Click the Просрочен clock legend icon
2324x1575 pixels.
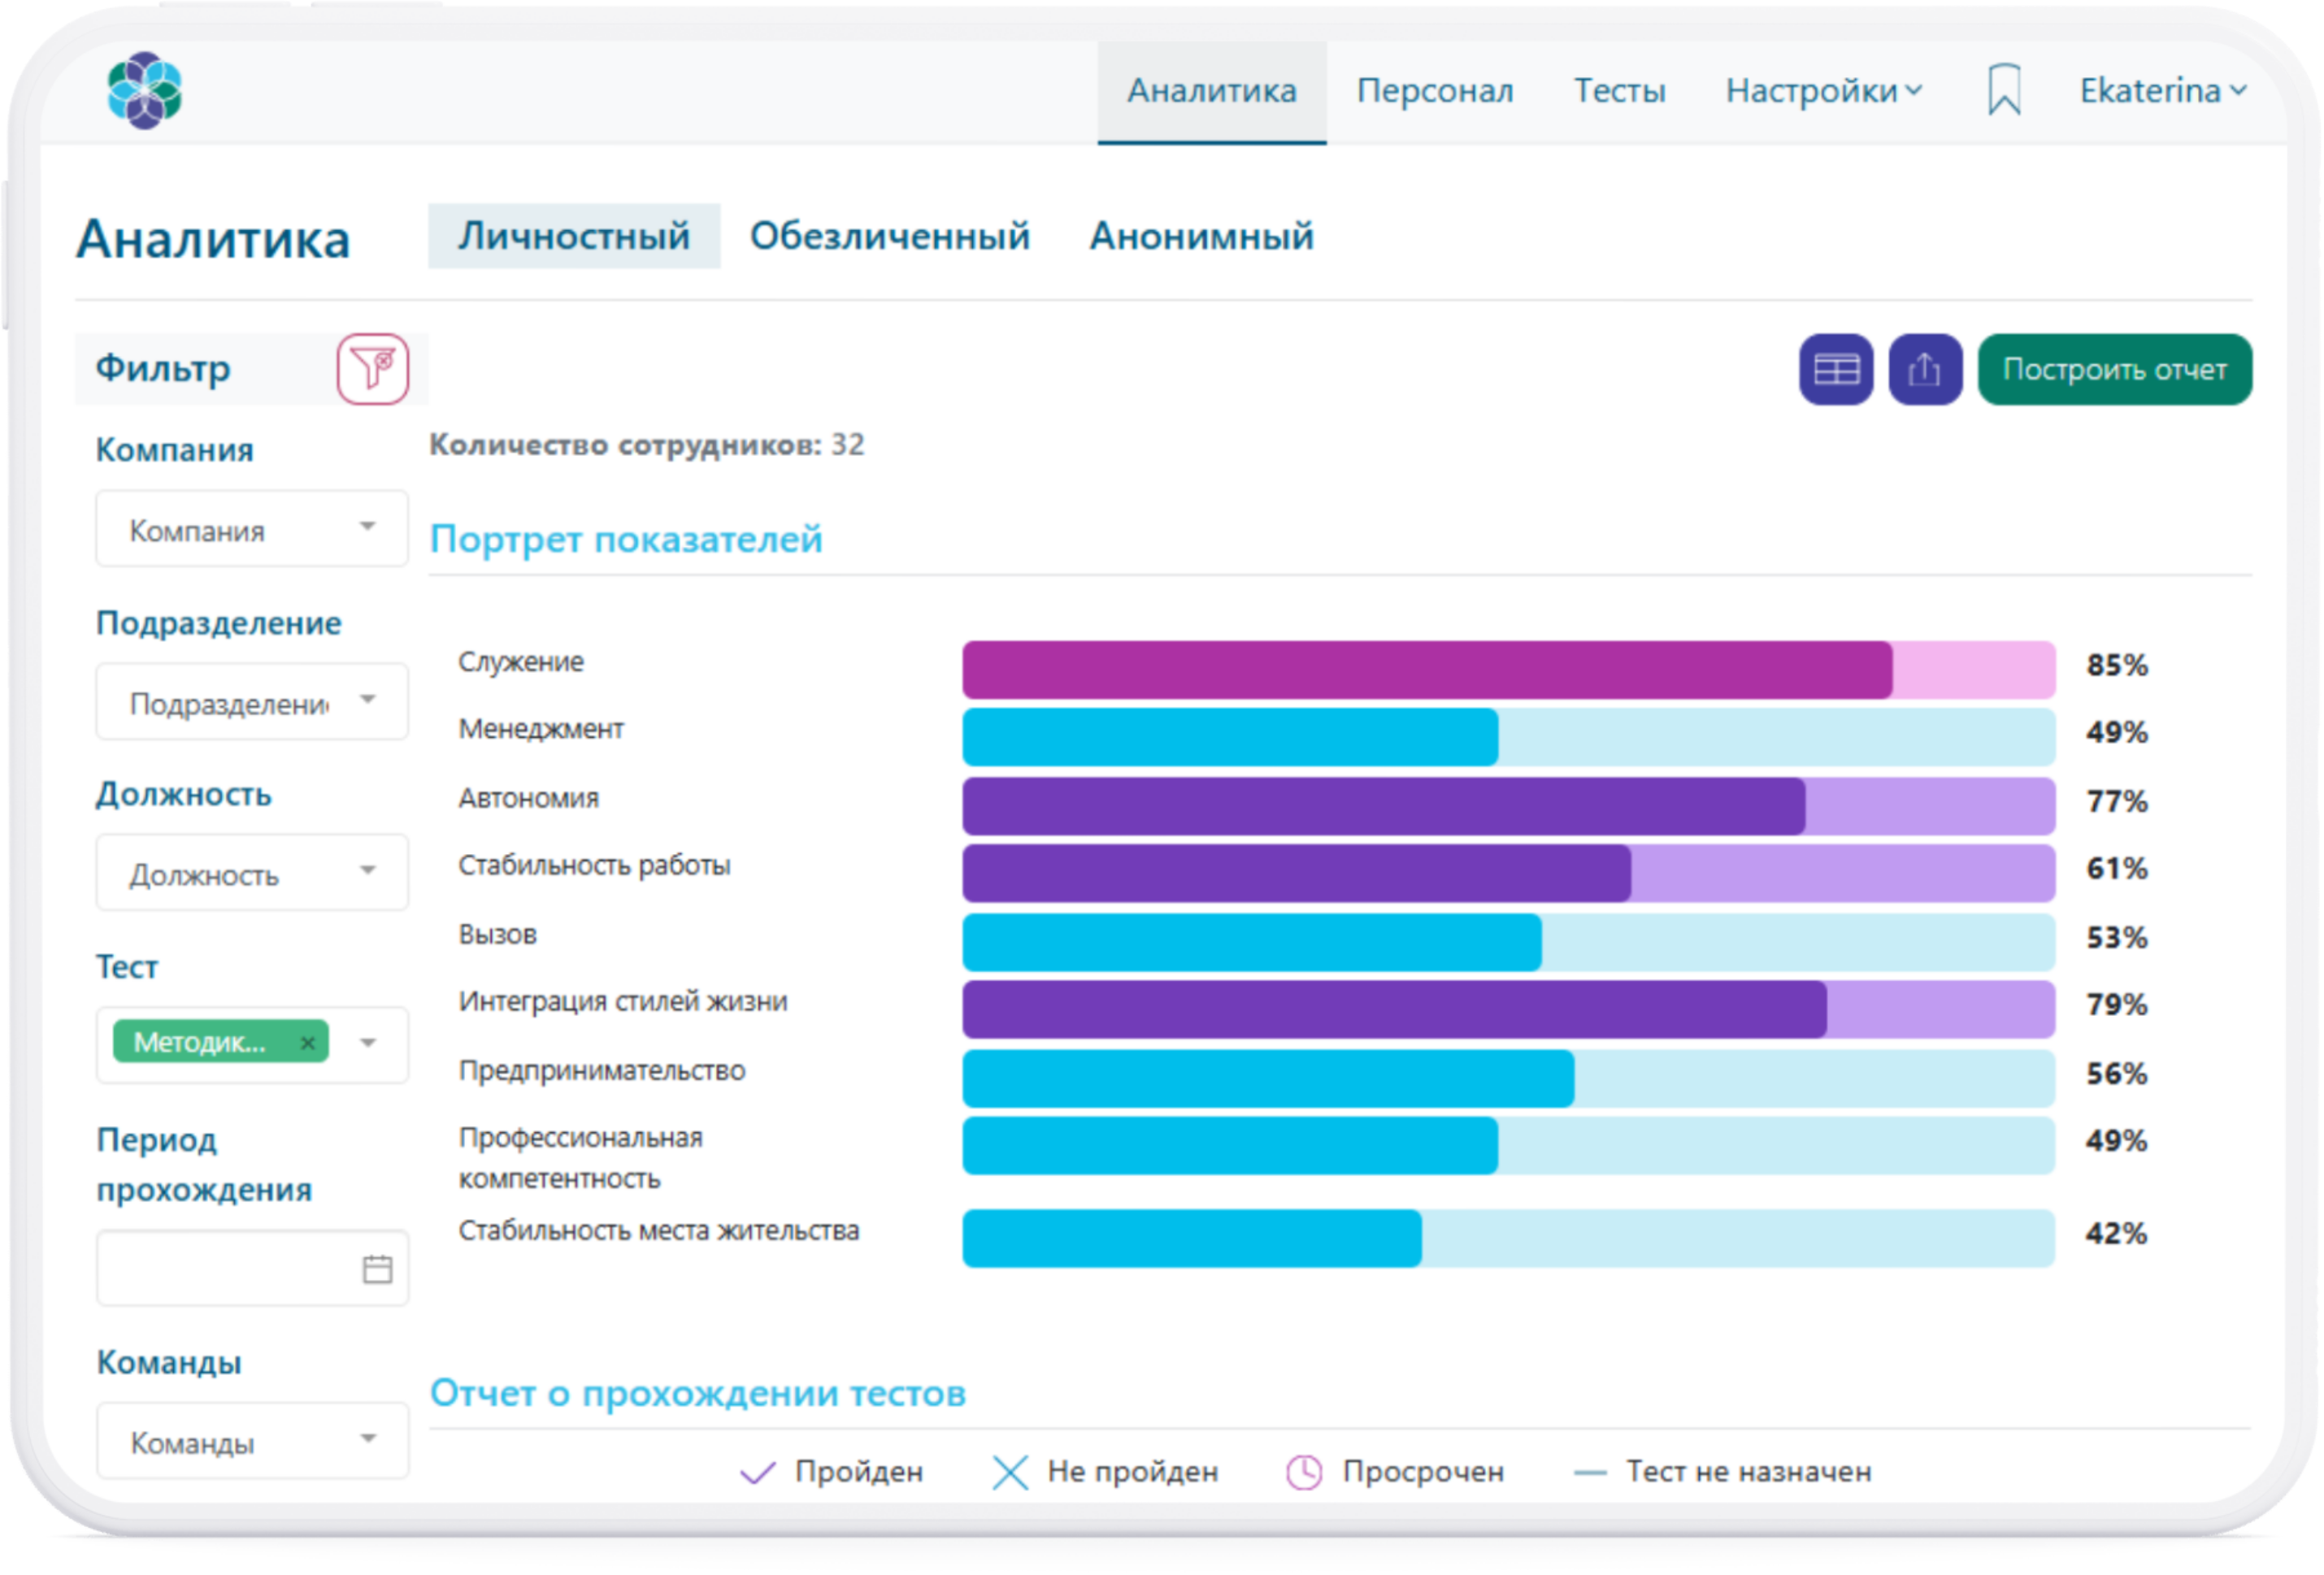pyautogui.click(x=1303, y=1472)
